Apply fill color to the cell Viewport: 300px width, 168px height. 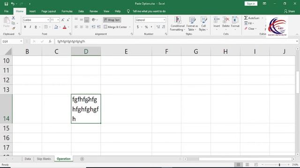(56, 27)
